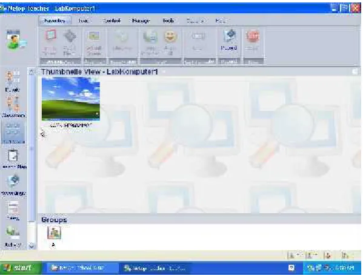This screenshot has width=363, height=275.
Task: Click third status bar person icon
Action: point(328,256)
